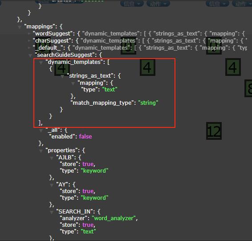Select the "text" value under mapping type
Viewport: 252px width, 241px height.
tap(110, 90)
